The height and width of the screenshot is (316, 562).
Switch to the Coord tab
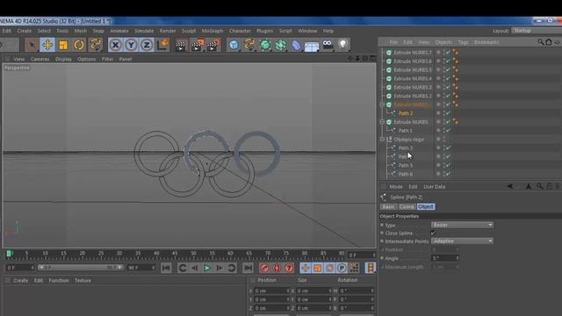(407, 207)
